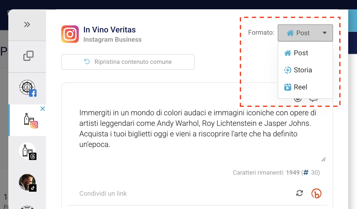This screenshot has width=357, height=209.
Task: Expand the sidebar with the double-chevron icon
Action: [x=27, y=25]
